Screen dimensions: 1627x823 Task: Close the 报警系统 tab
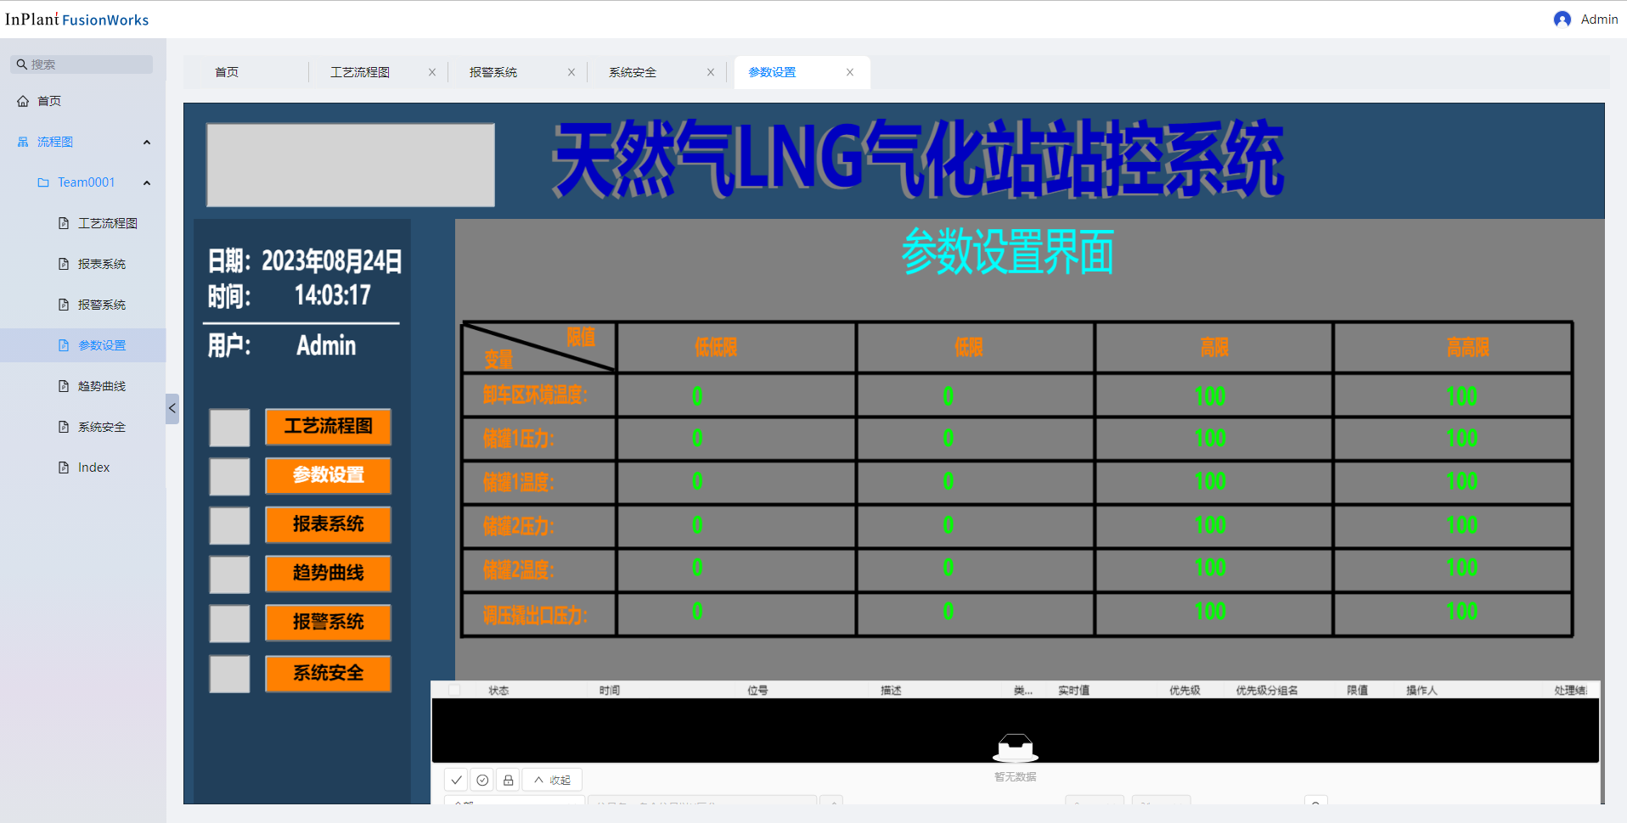(x=571, y=73)
